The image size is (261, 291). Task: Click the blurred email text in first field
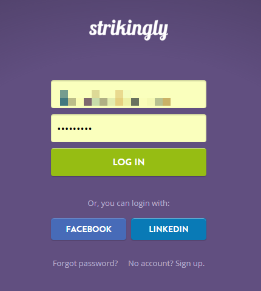[x=115, y=98]
